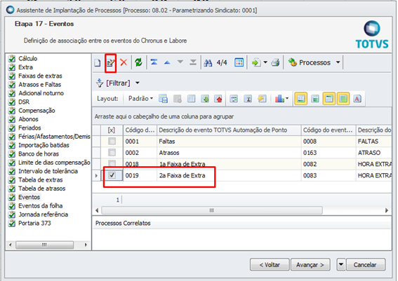398x281 pixels.
Task: Open the export icon dropdown arrow
Action: pos(265,62)
